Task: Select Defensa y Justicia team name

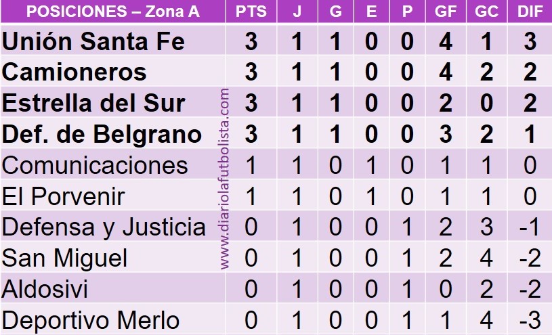Action: pos(104,227)
